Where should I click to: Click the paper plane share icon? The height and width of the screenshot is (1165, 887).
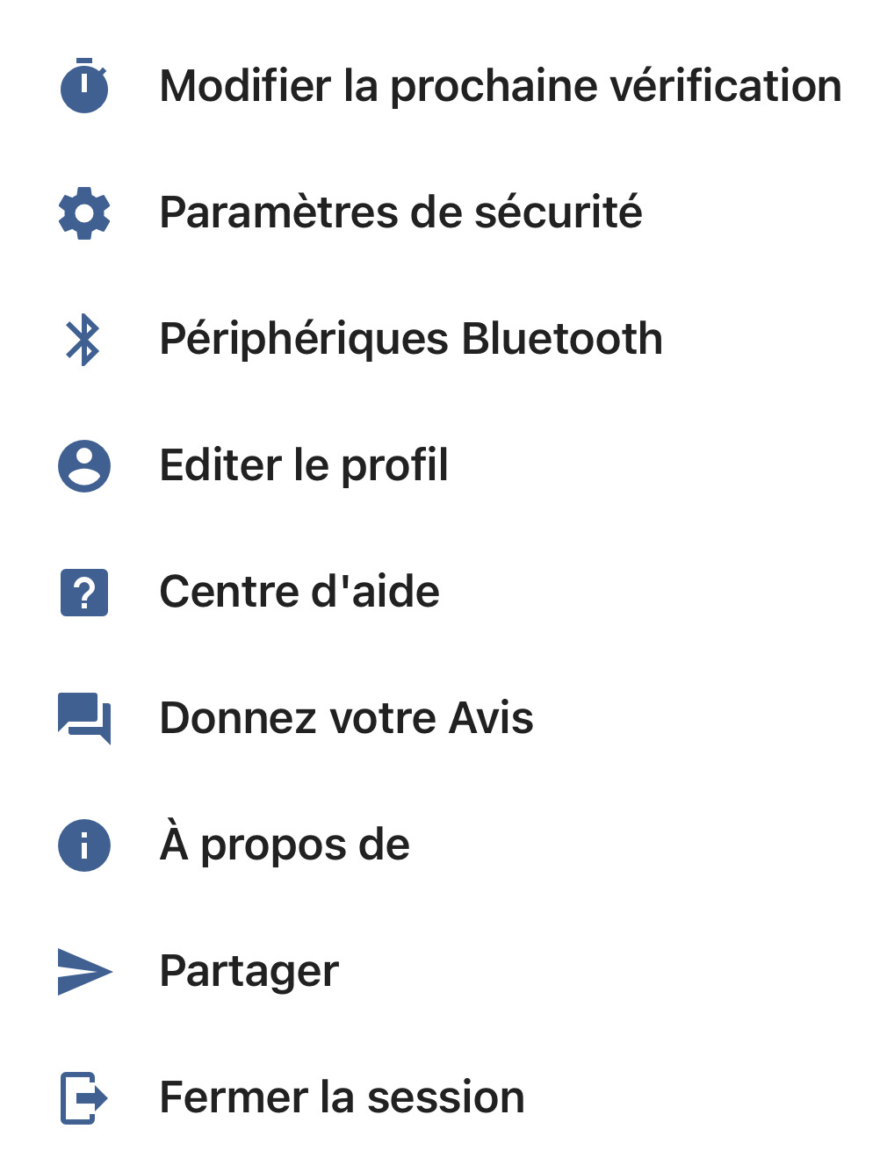tap(84, 971)
